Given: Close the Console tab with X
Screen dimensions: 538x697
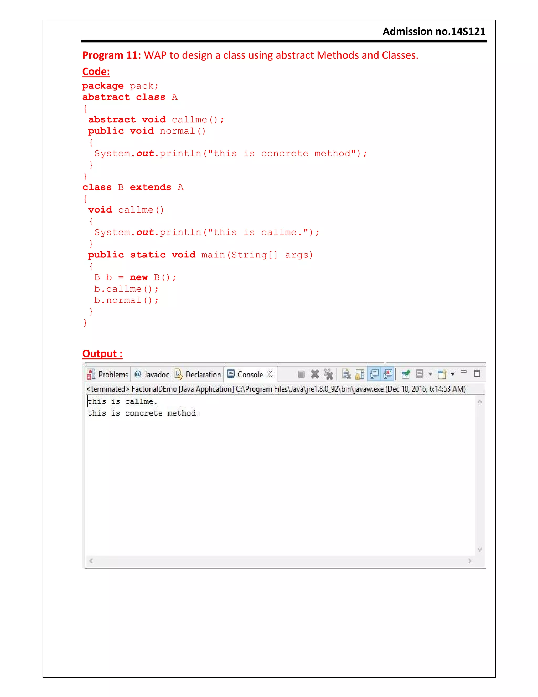Looking at the screenshot, I should [271, 374].
